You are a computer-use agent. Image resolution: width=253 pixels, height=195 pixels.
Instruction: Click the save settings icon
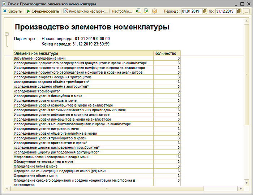point(146,11)
